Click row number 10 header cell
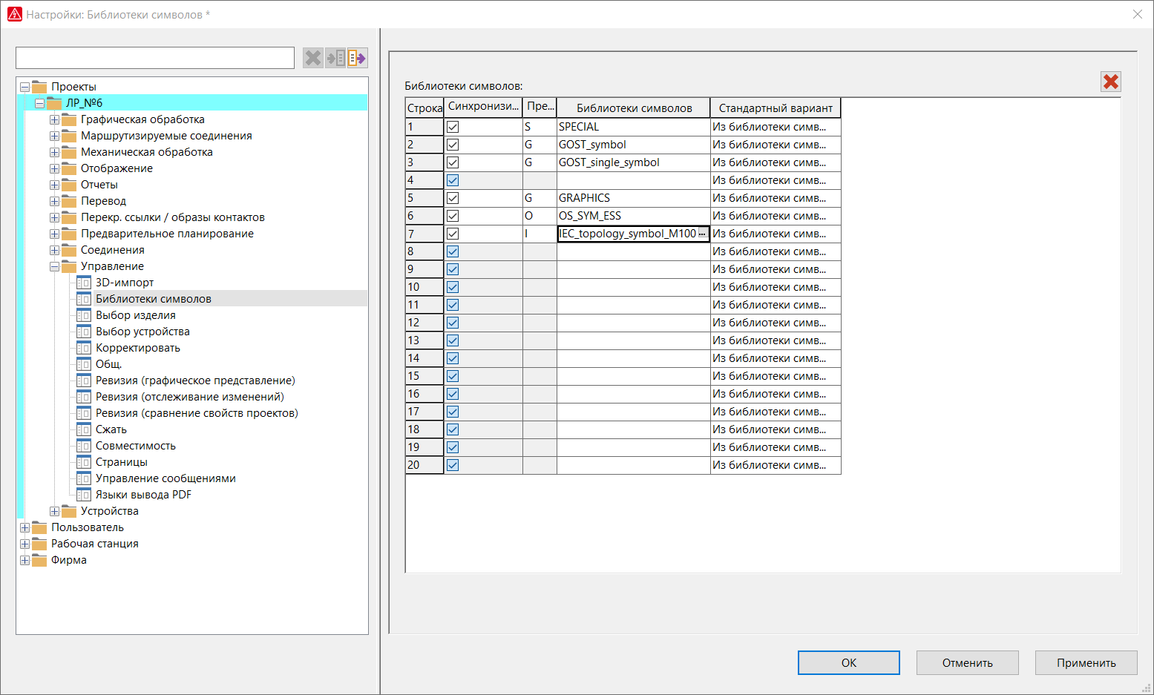This screenshot has width=1154, height=695. 424,287
